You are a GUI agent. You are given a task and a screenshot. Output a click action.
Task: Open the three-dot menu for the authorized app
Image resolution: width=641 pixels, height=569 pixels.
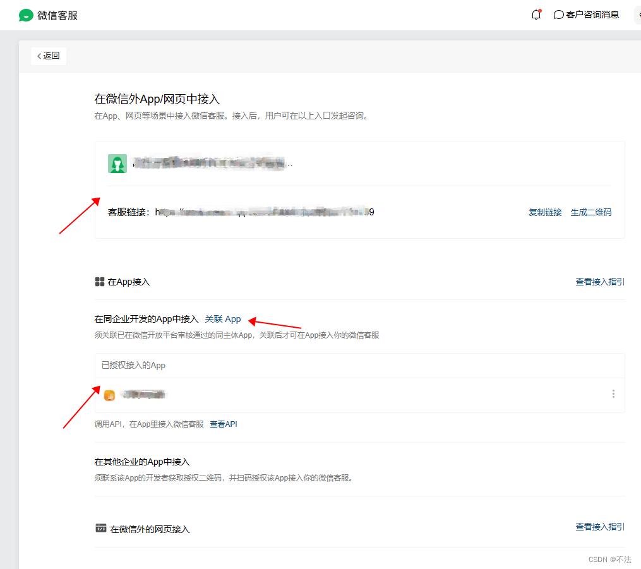pyautogui.click(x=613, y=393)
